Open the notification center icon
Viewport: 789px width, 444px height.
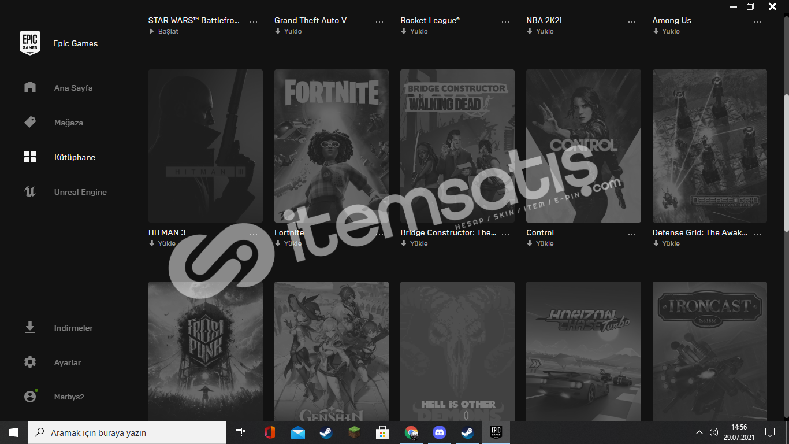[769, 432]
